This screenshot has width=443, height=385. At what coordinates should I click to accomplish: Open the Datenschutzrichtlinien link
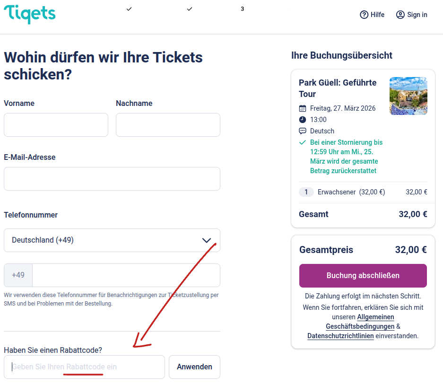click(341, 335)
